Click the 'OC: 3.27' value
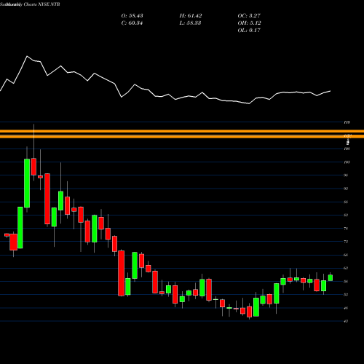The image size is (364, 364). click(x=249, y=16)
